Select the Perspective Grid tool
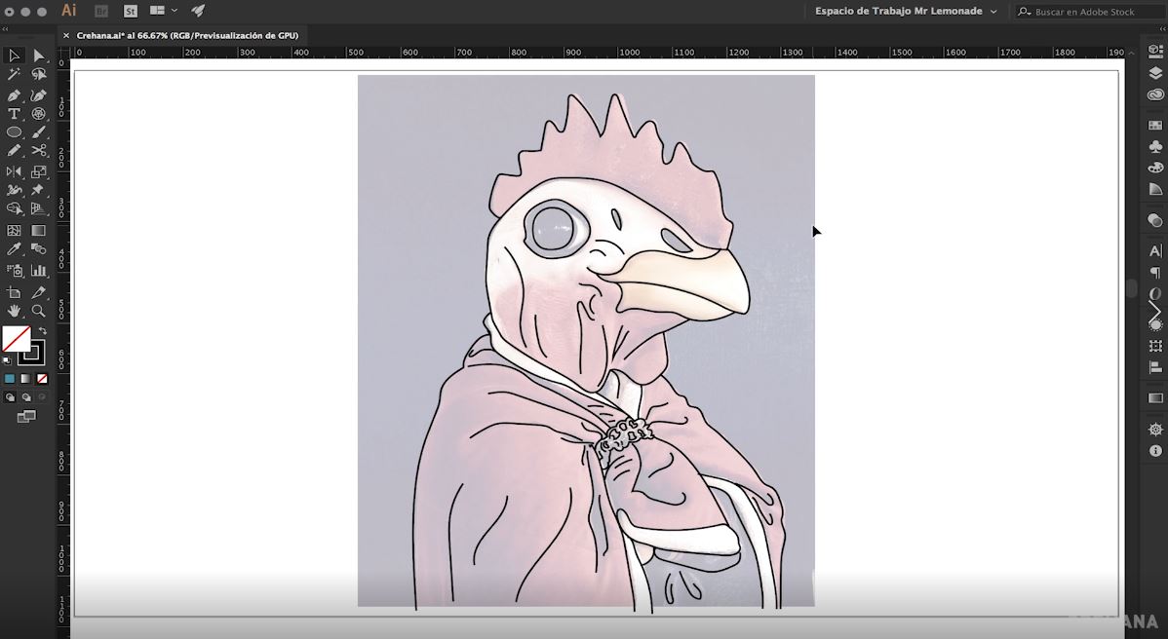The image size is (1168, 639). pyautogui.click(x=38, y=209)
